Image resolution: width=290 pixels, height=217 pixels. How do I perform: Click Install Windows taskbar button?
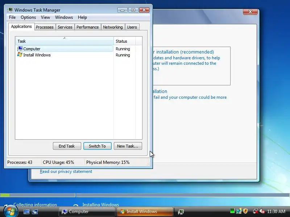point(145,212)
